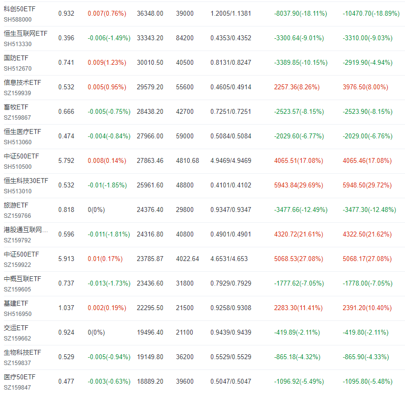The image size is (405, 394).
Task: Click profit -2523.90(-8.15%)
Action: pyautogui.click(x=368, y=111)
